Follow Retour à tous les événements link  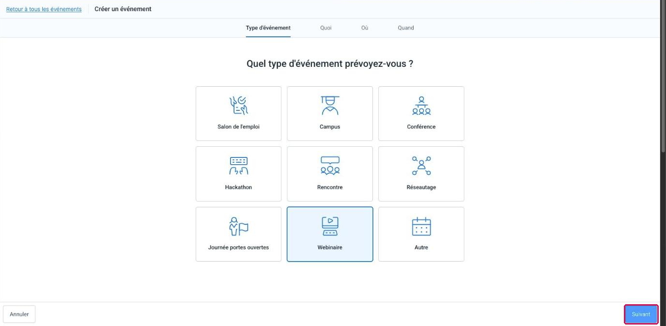click(x=44, y=9)
